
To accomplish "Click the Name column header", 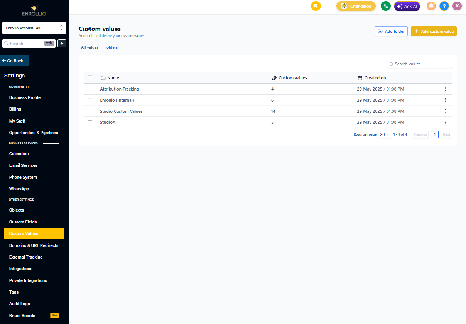I will click(x=182, y=78).
